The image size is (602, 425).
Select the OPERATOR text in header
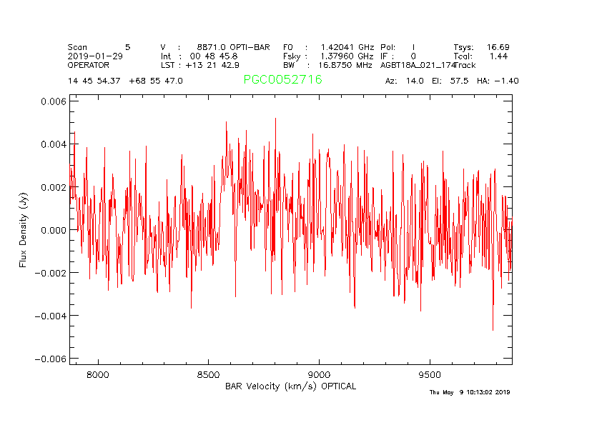coord(89,65)
